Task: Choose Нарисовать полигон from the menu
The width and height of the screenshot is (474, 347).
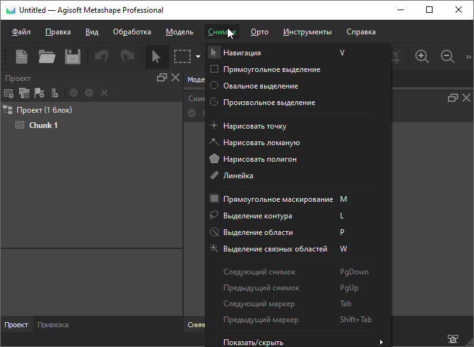Action: point(260,159)
